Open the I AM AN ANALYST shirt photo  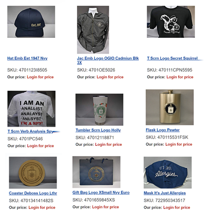coord(31,109)
